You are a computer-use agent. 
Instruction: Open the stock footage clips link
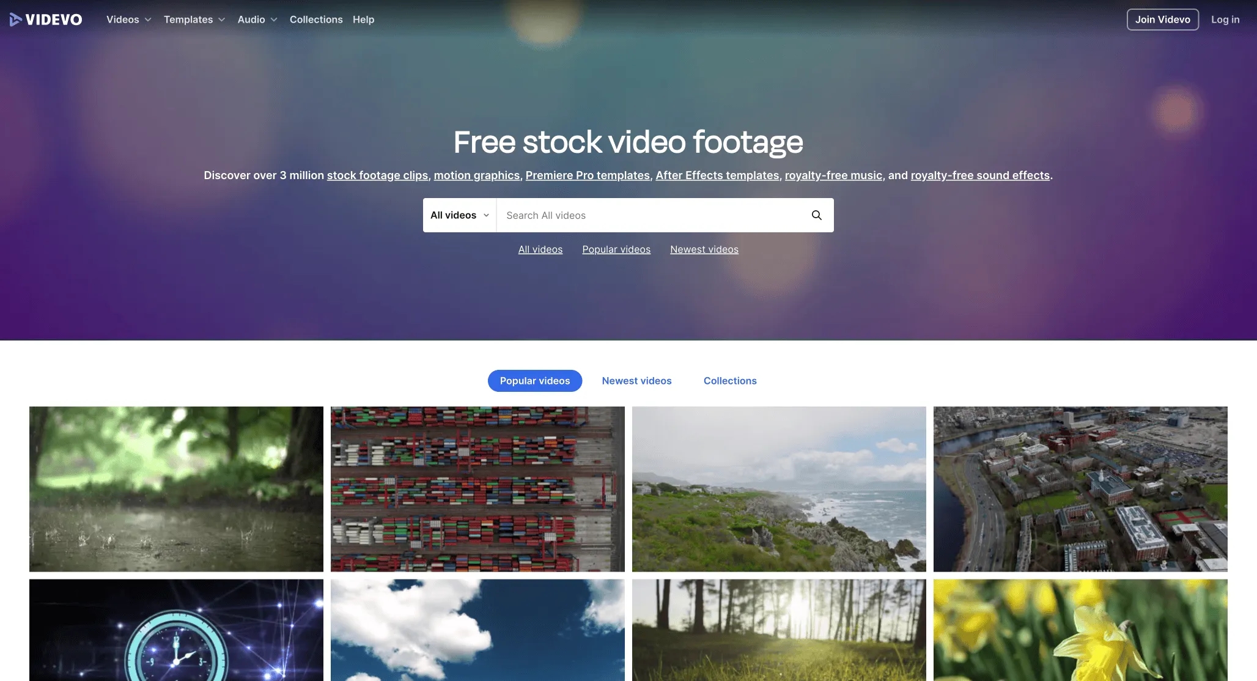(377, 175)
